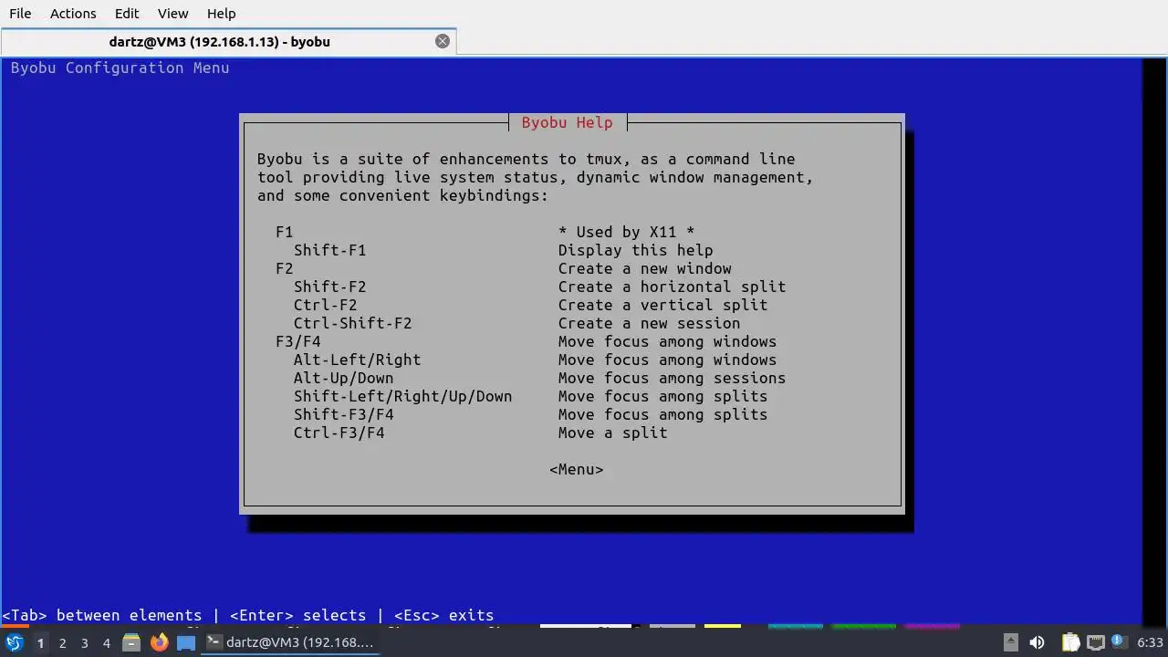The image size is (1168, 657).
Task: Activate the <Menu> button in Byobu Help
Action: 576,469
